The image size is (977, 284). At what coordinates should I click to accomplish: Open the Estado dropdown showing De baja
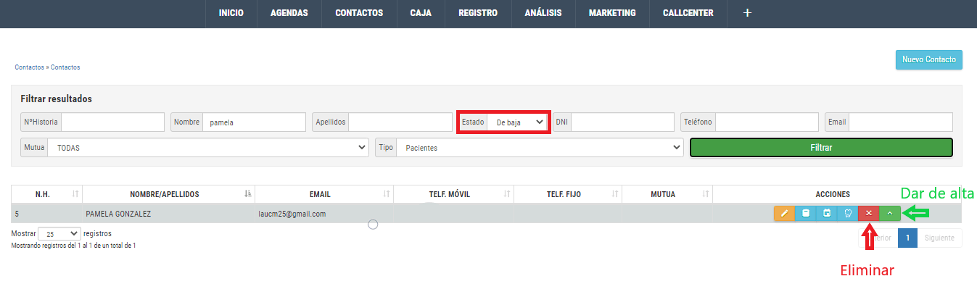coord(518,122)
